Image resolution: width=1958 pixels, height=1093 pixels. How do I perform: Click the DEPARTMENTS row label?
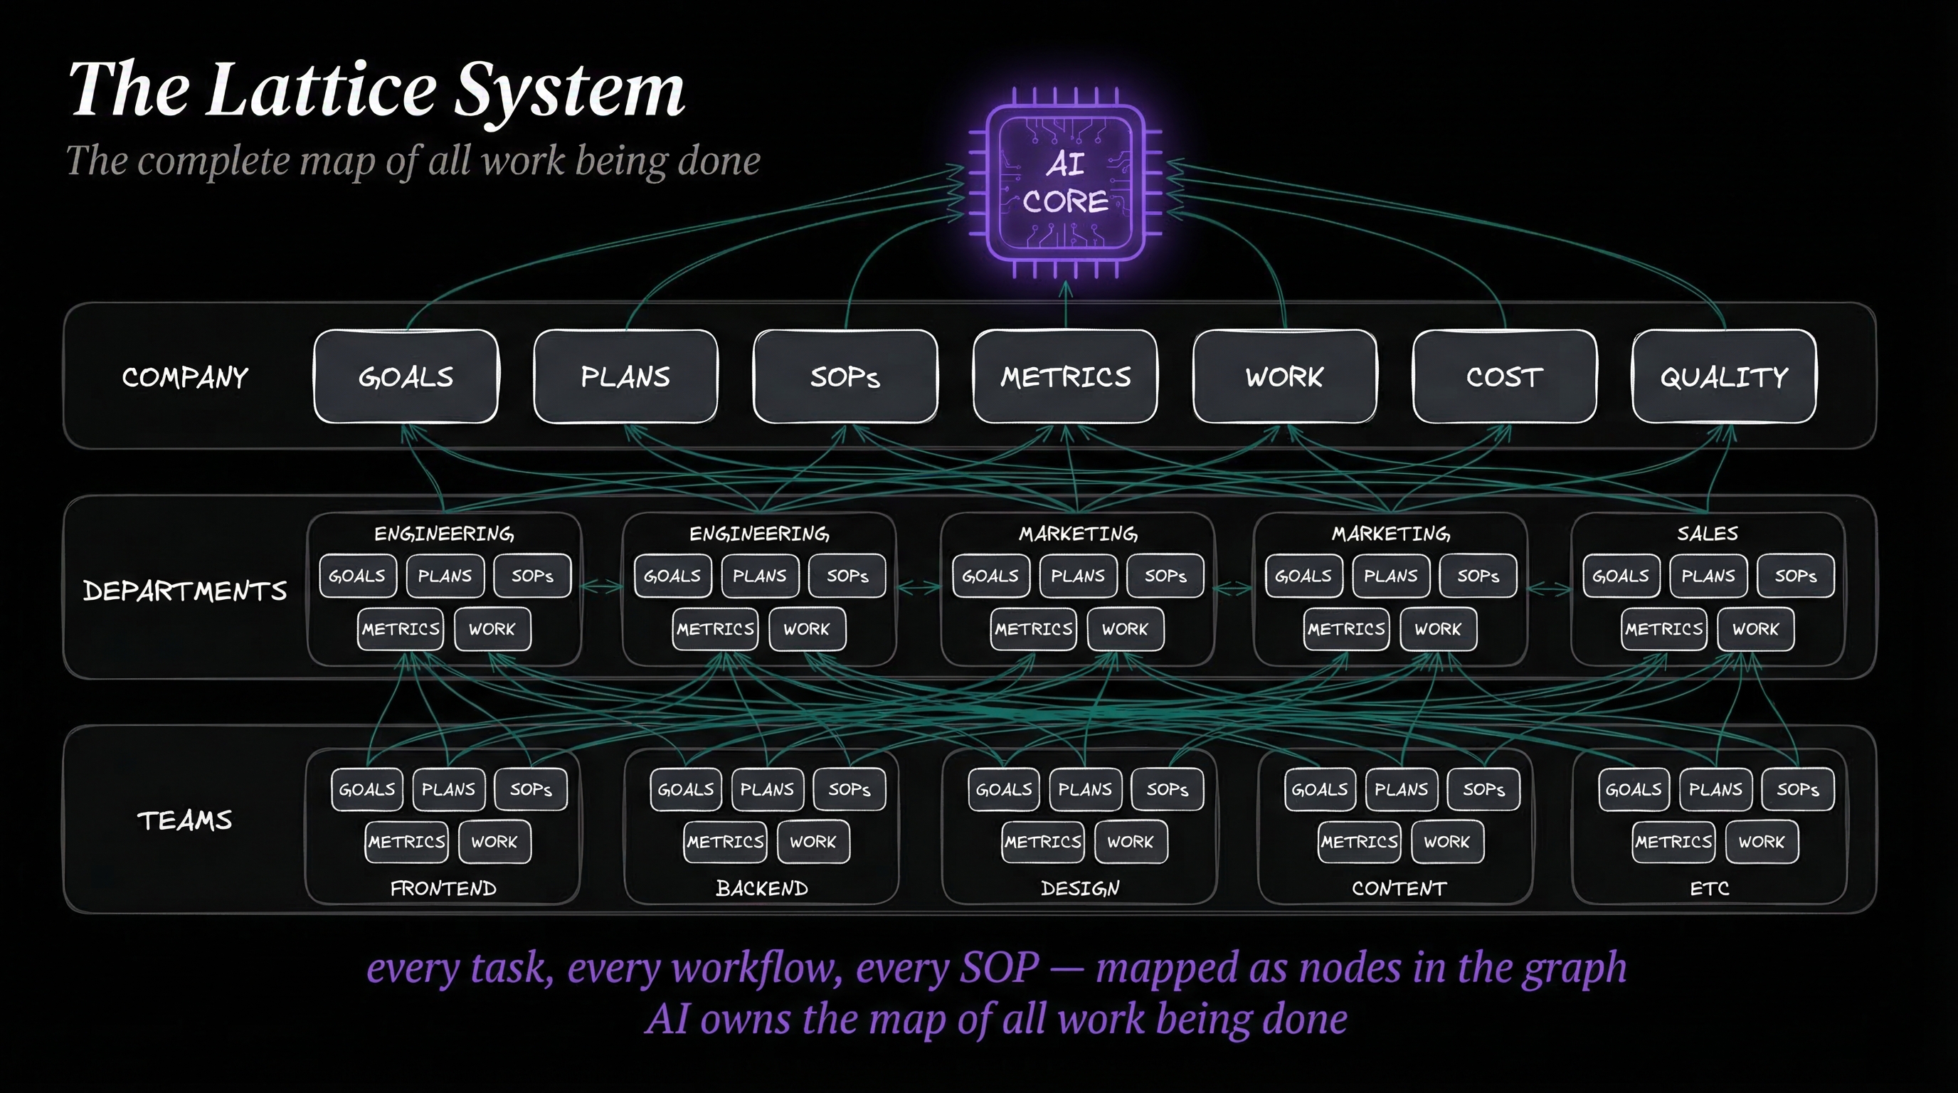185,591
